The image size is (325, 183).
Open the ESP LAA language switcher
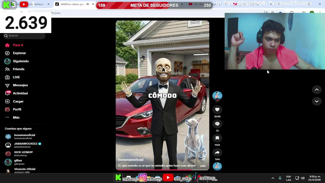coord(289,178)
